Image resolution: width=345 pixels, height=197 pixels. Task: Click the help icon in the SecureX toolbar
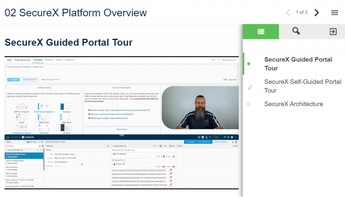(x=232, y=137)
